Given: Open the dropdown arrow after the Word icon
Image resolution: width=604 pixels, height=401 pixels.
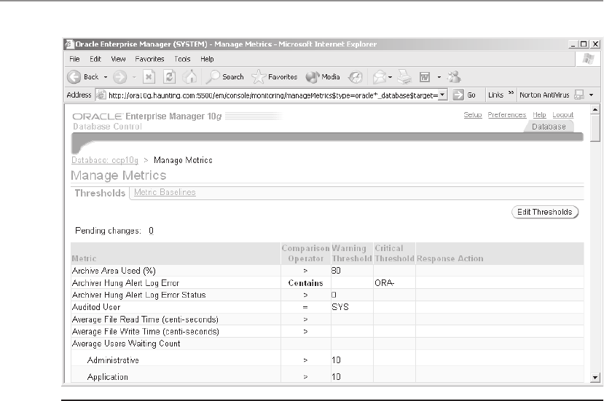Looking at the screenshot, I should click(x=439, y=77).
